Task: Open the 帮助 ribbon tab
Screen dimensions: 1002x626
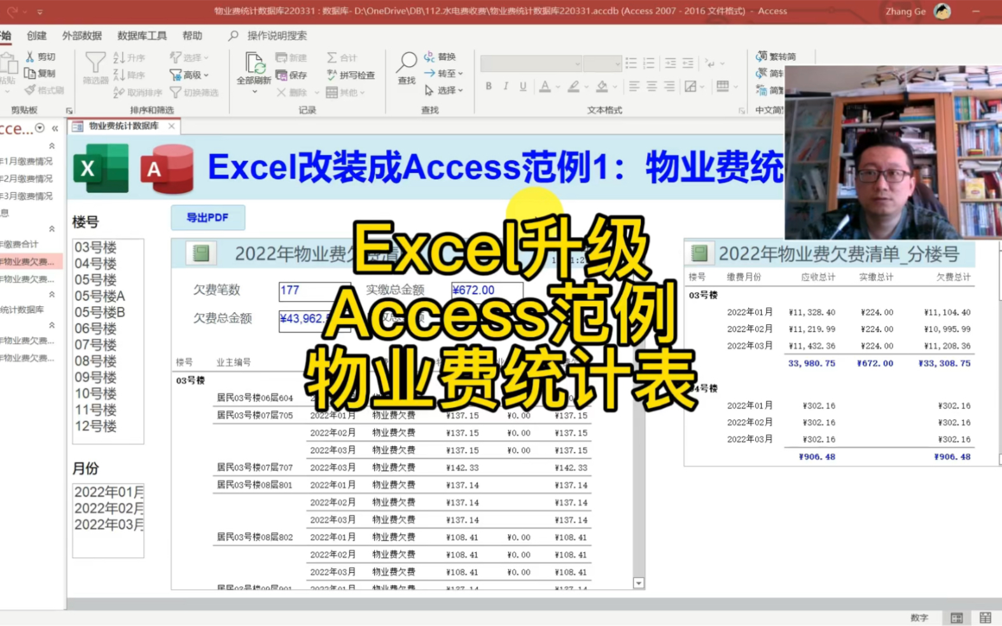Action: [192, 36]
